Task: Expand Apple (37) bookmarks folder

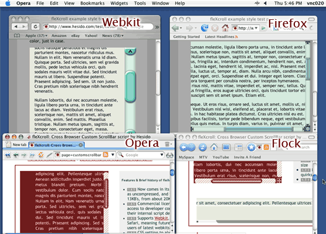Action: (36, 36)
